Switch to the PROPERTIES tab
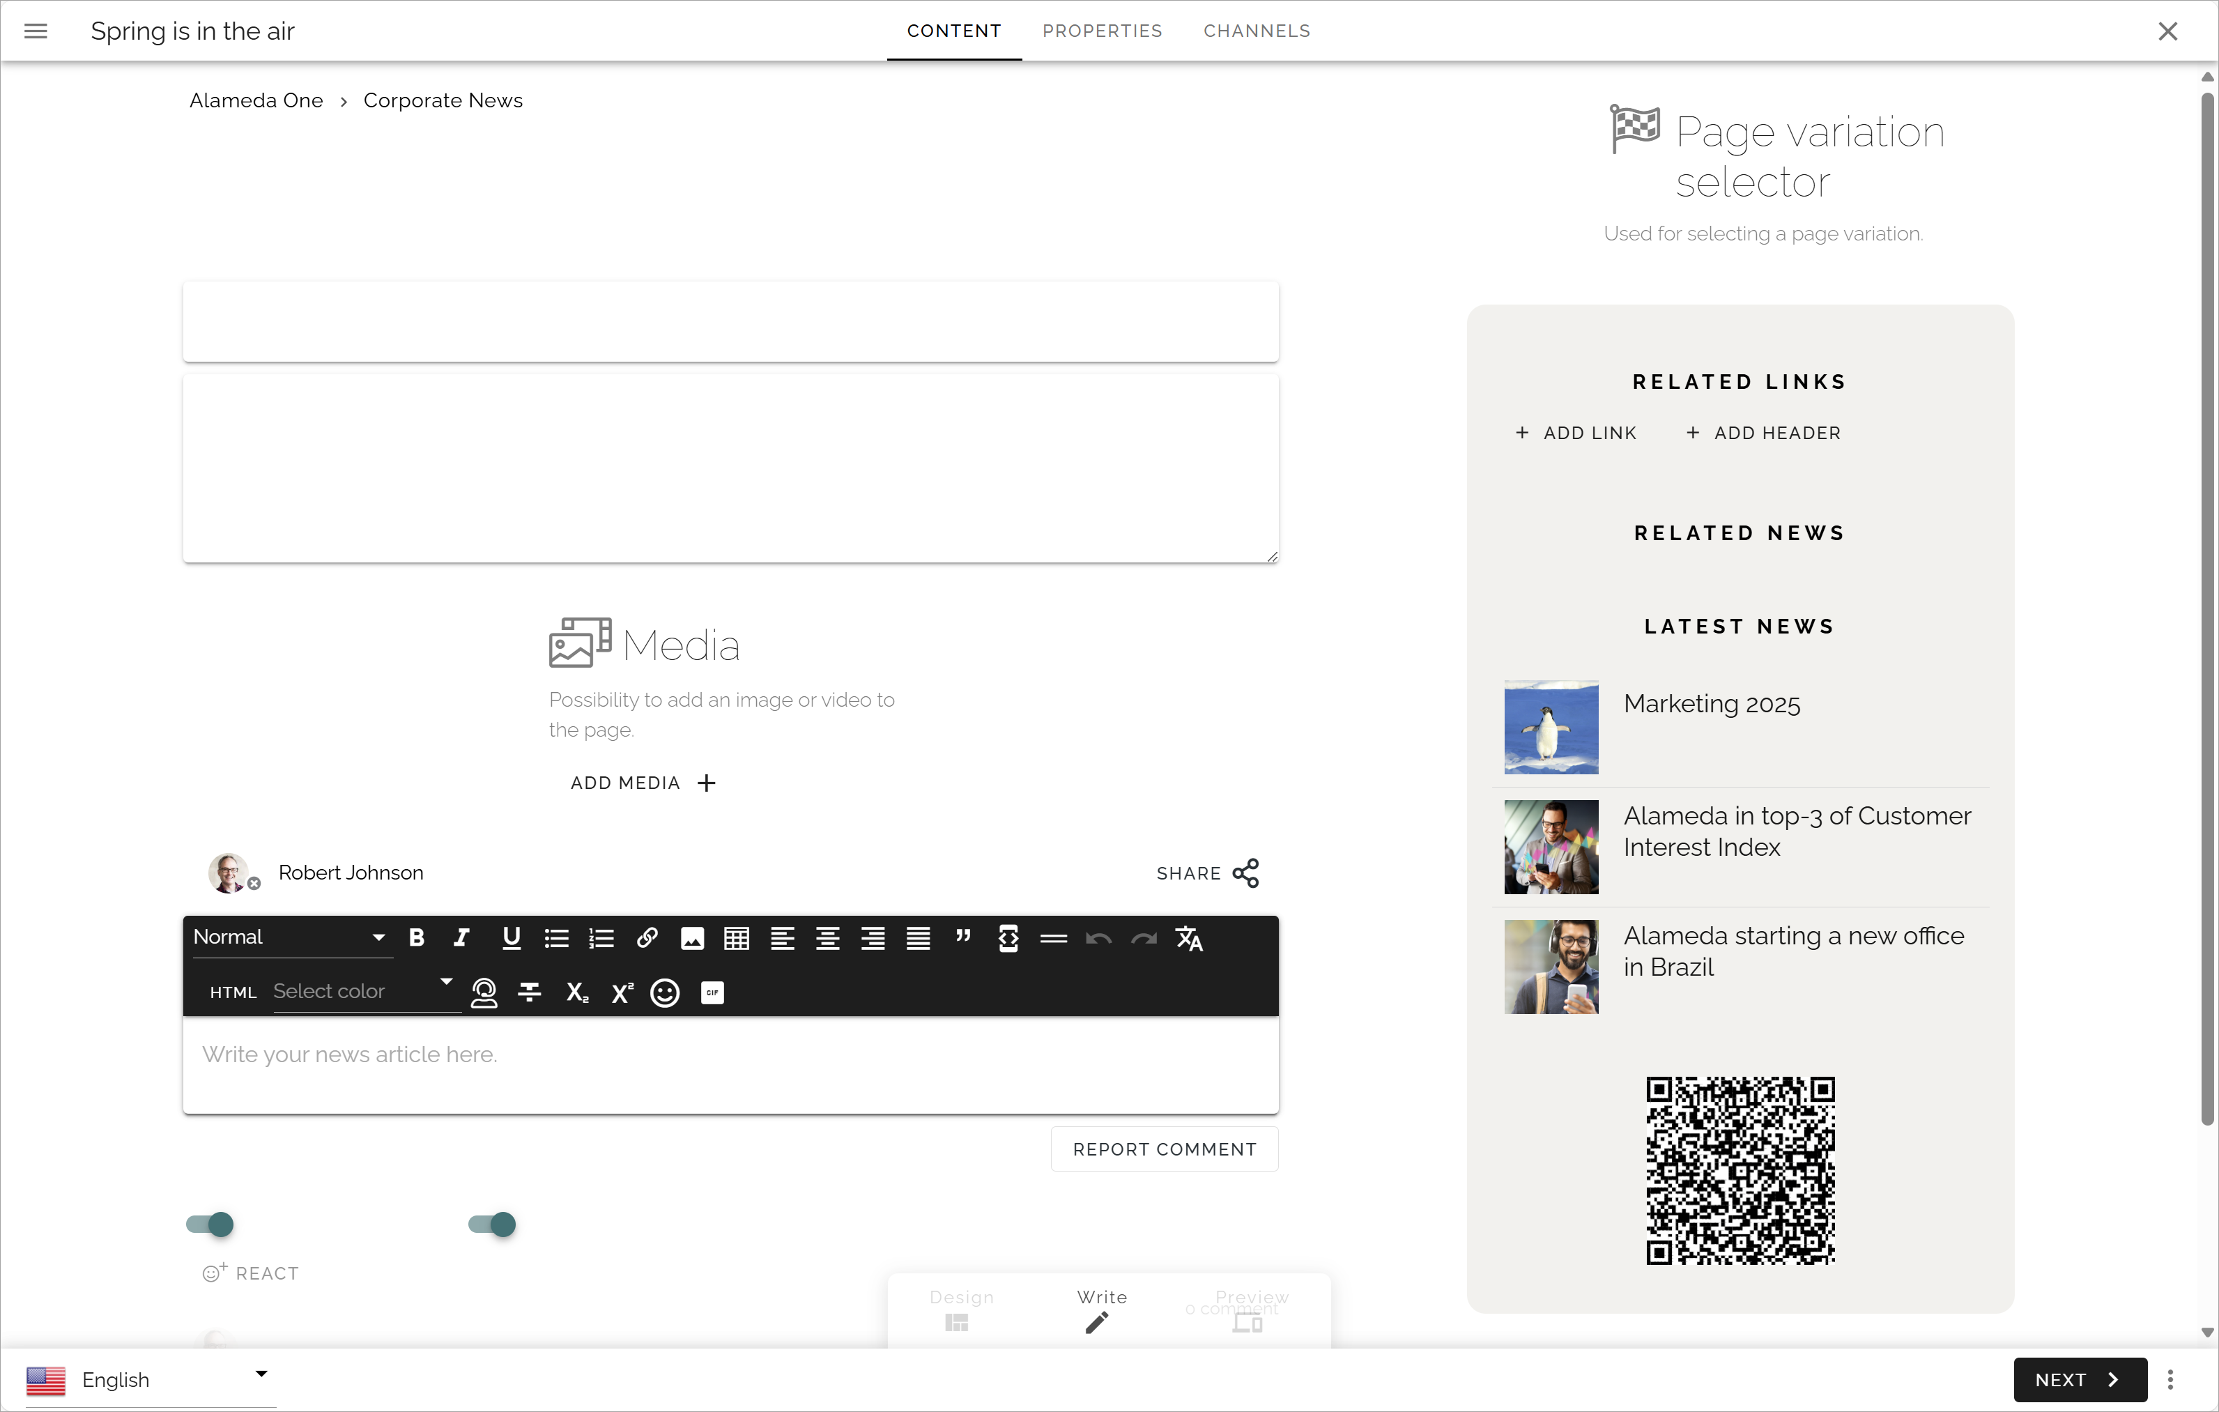This screenshot has width=2219, height=1412. (1102, 31)
